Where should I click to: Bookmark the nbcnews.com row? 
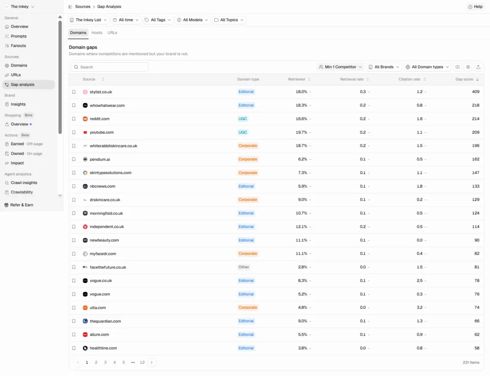(74, 186)
